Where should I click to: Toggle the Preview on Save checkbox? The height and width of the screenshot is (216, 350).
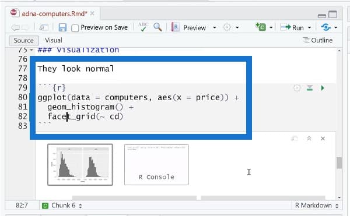tap(75, 29)
